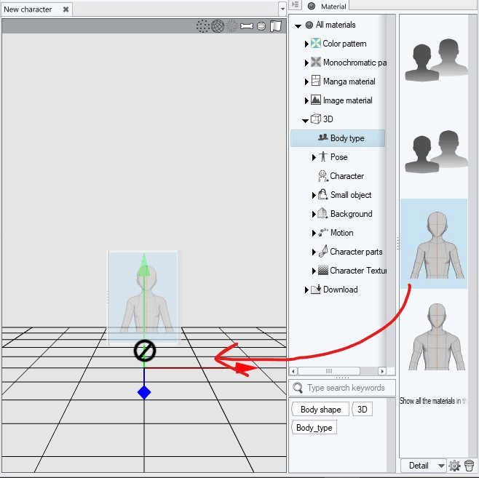Expand the Color pattern folder
The image size is (479, 478).
click(x=306, y=44)
